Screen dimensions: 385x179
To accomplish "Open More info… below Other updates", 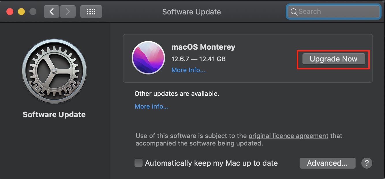I will click(151, 107).
